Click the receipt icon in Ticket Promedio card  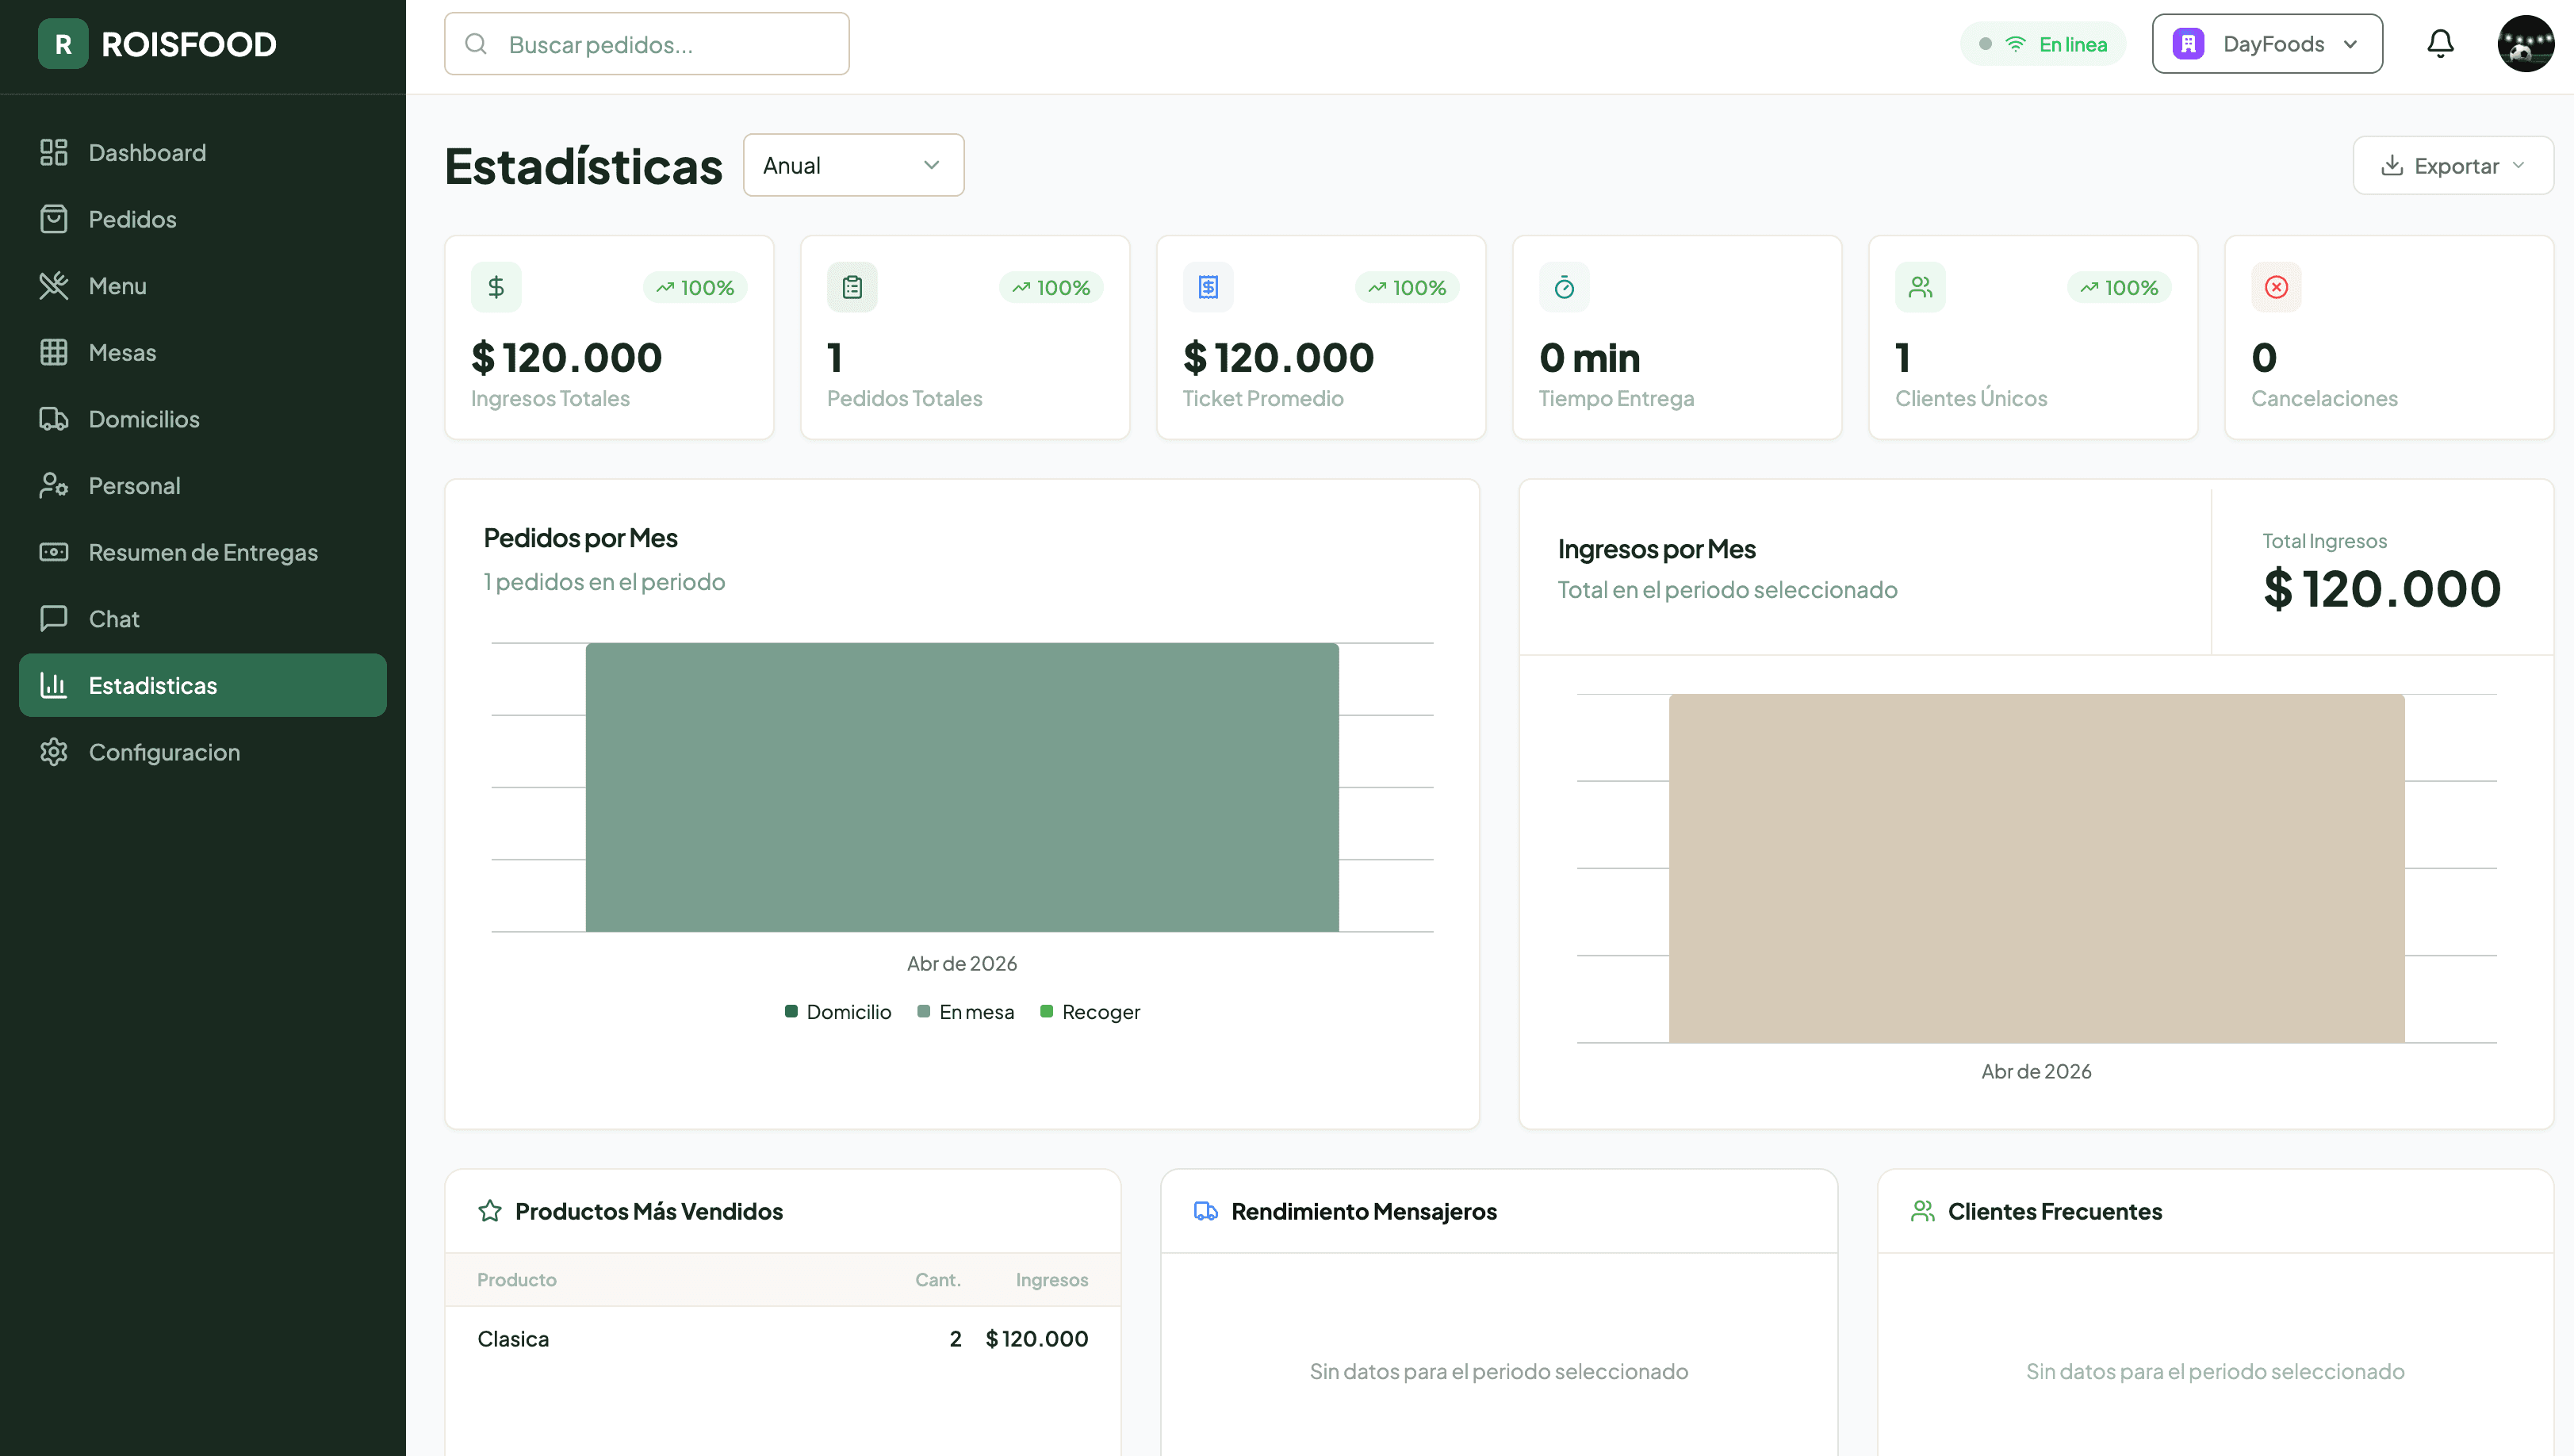1208,287
